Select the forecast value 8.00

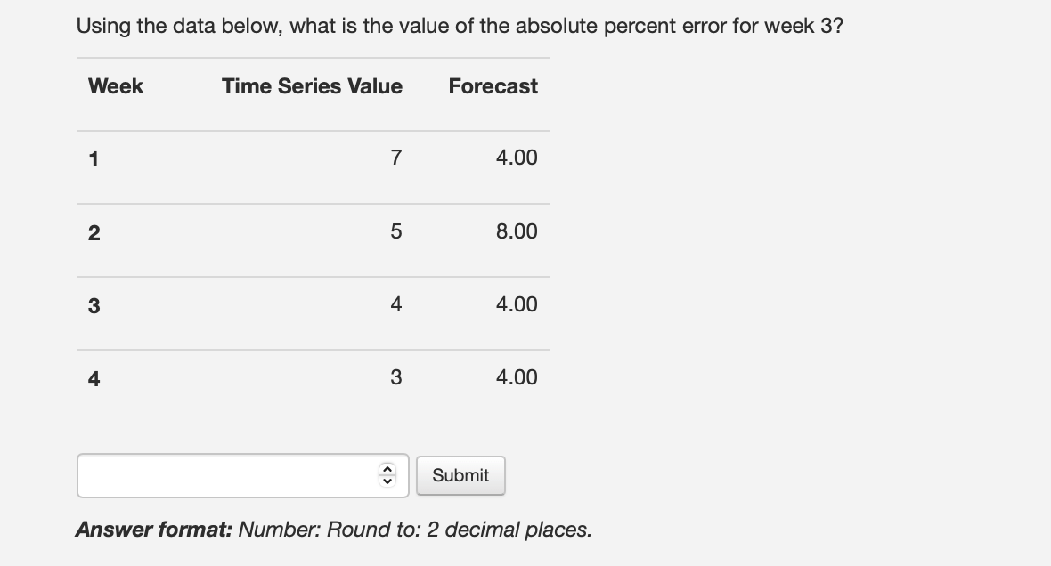[x=517, y=230]
